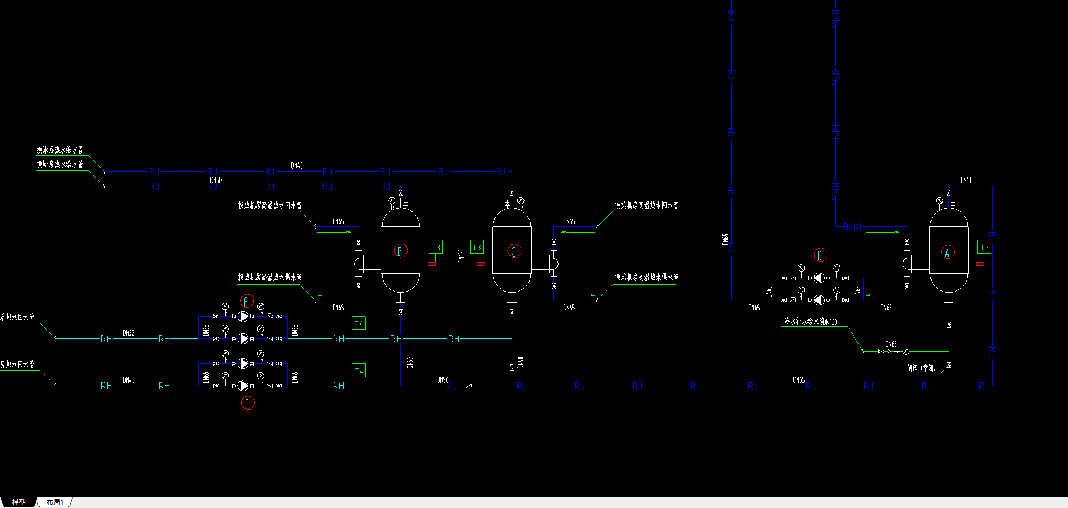Click the T3 sensor box beside tank B
The width and height of the screenshot is (1068, 508).
[435, 247]
